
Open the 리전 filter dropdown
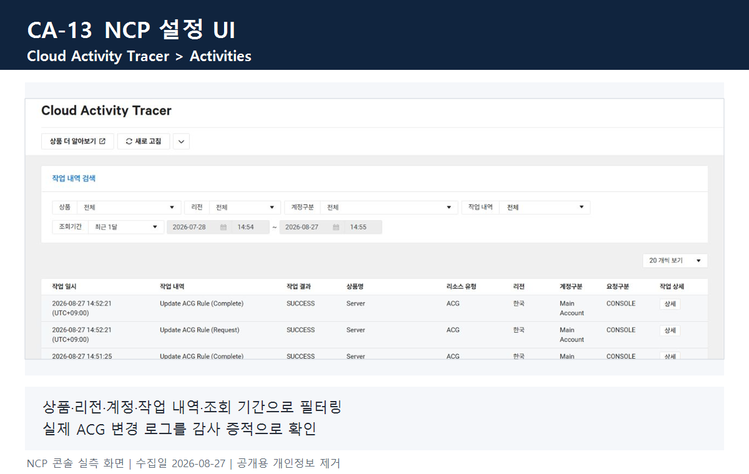[x=245, y=208]
